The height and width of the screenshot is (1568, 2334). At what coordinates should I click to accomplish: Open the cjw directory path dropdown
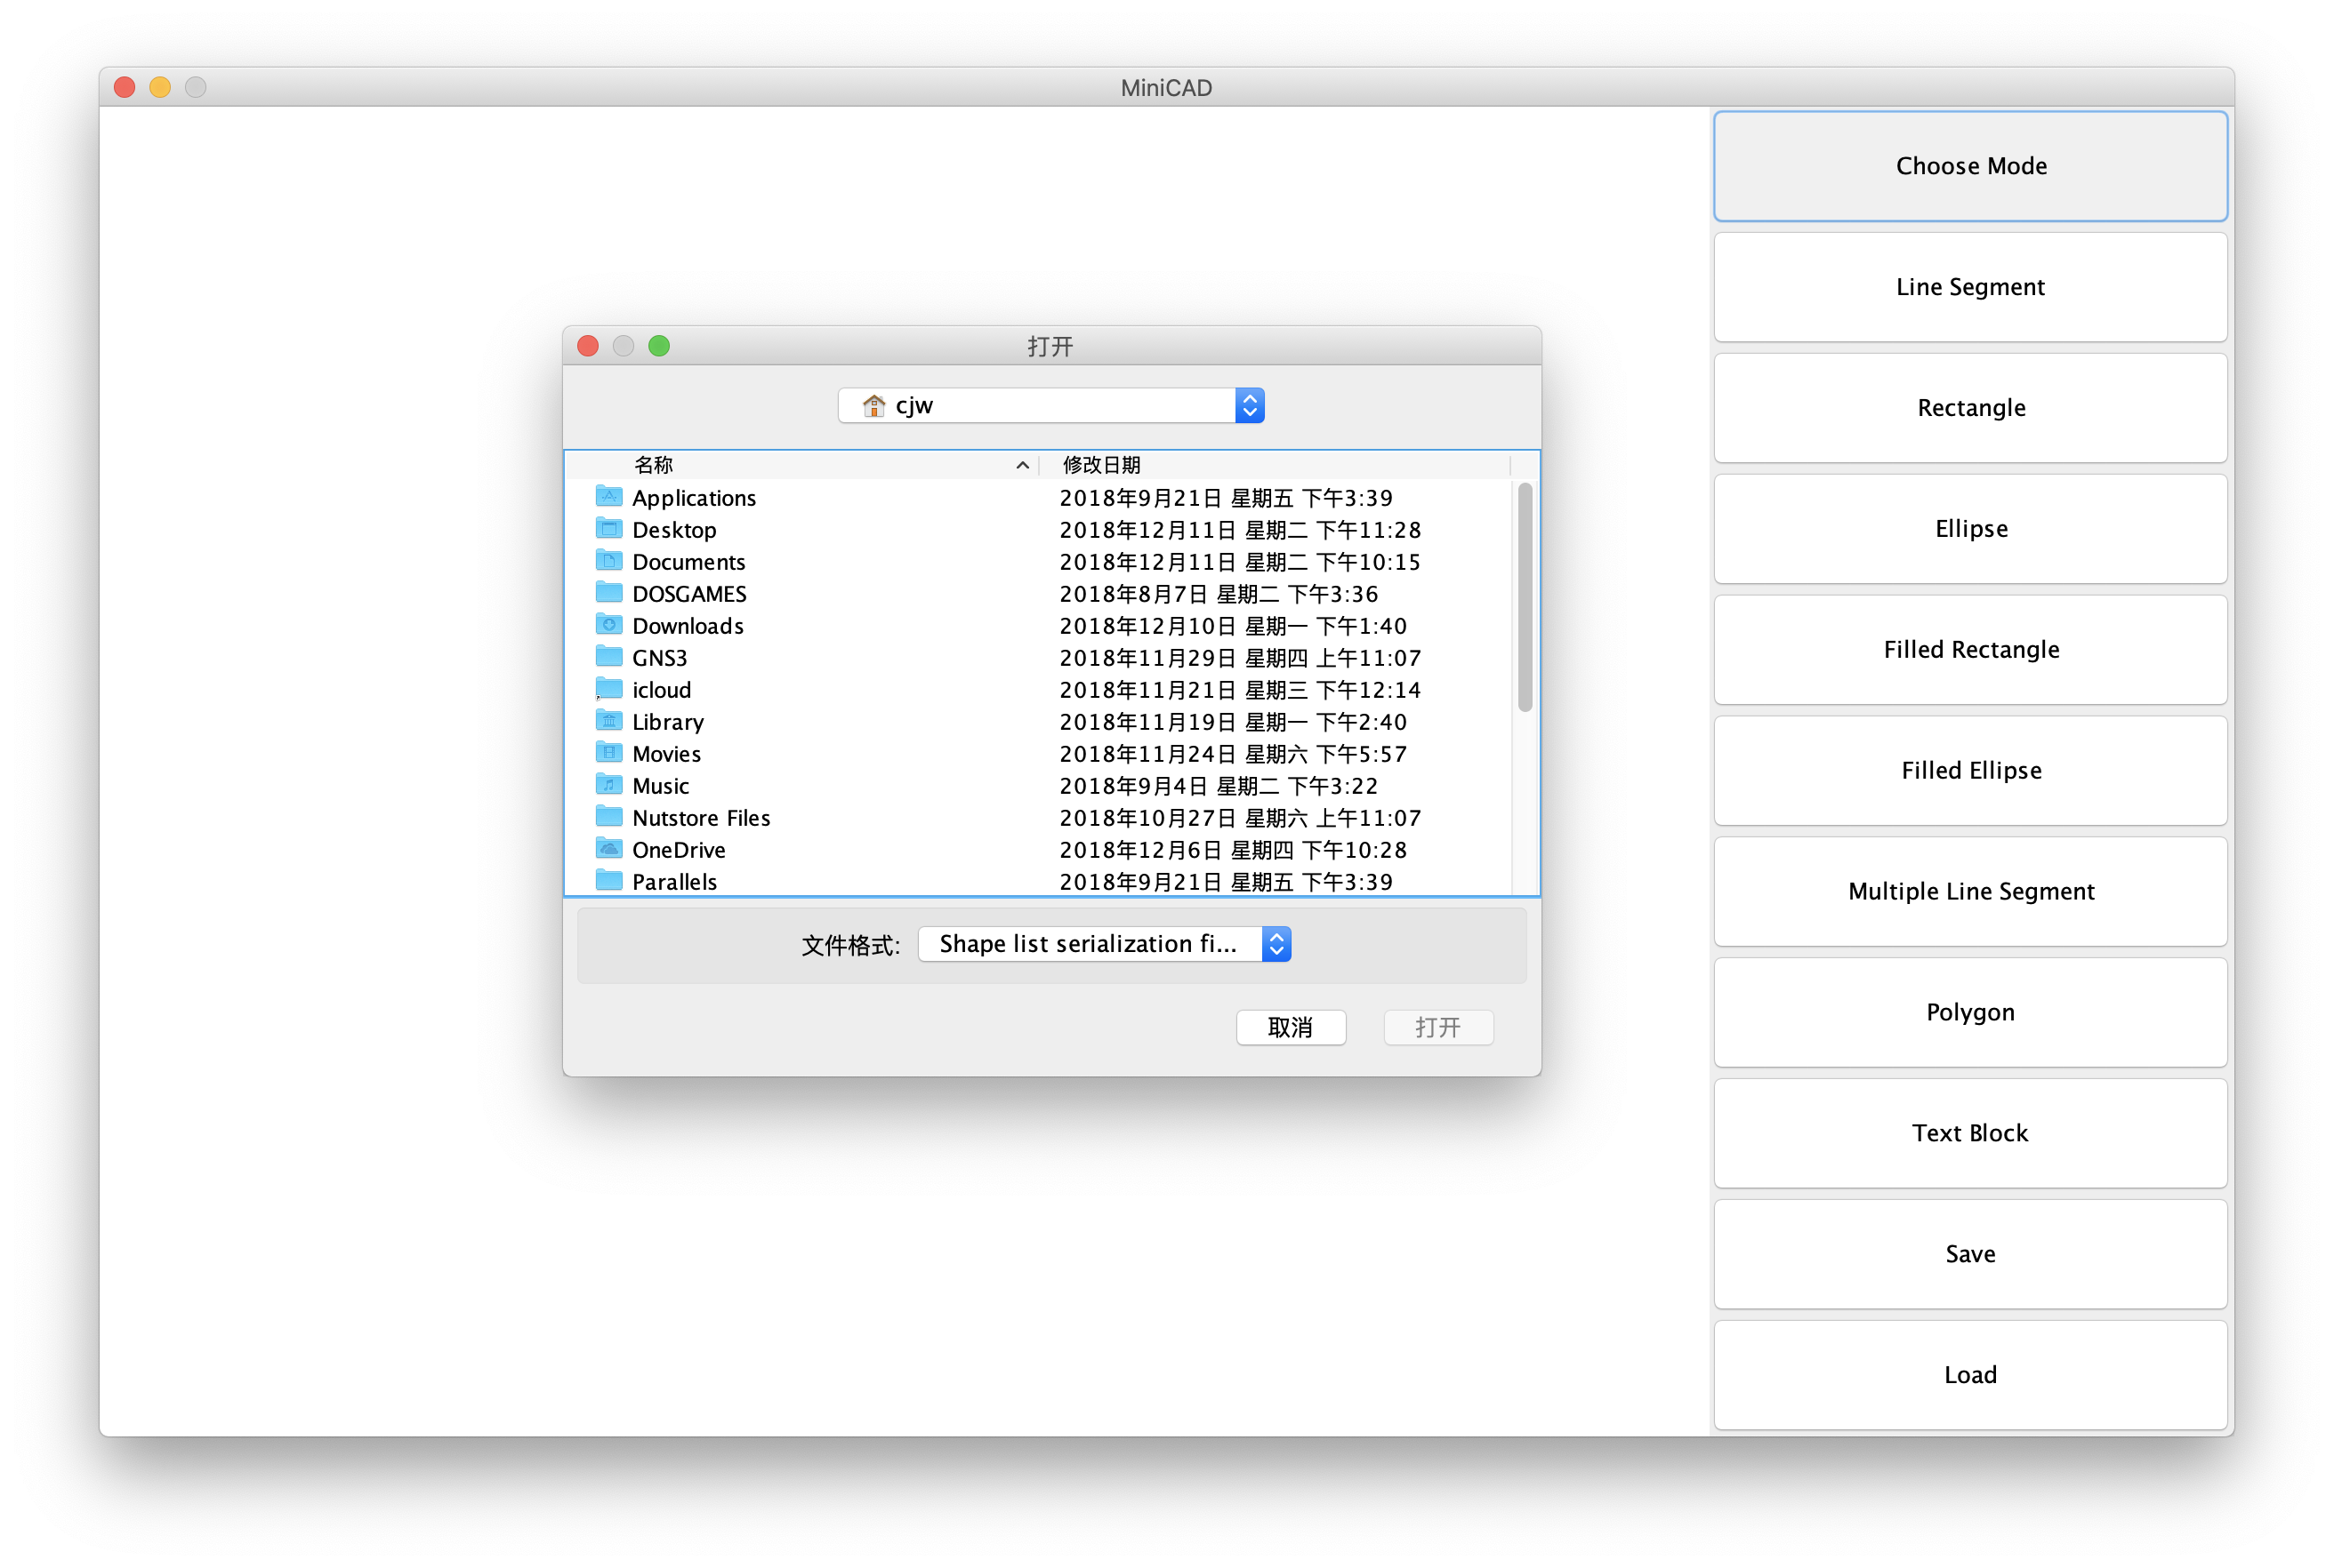(x=1250, y=405)
